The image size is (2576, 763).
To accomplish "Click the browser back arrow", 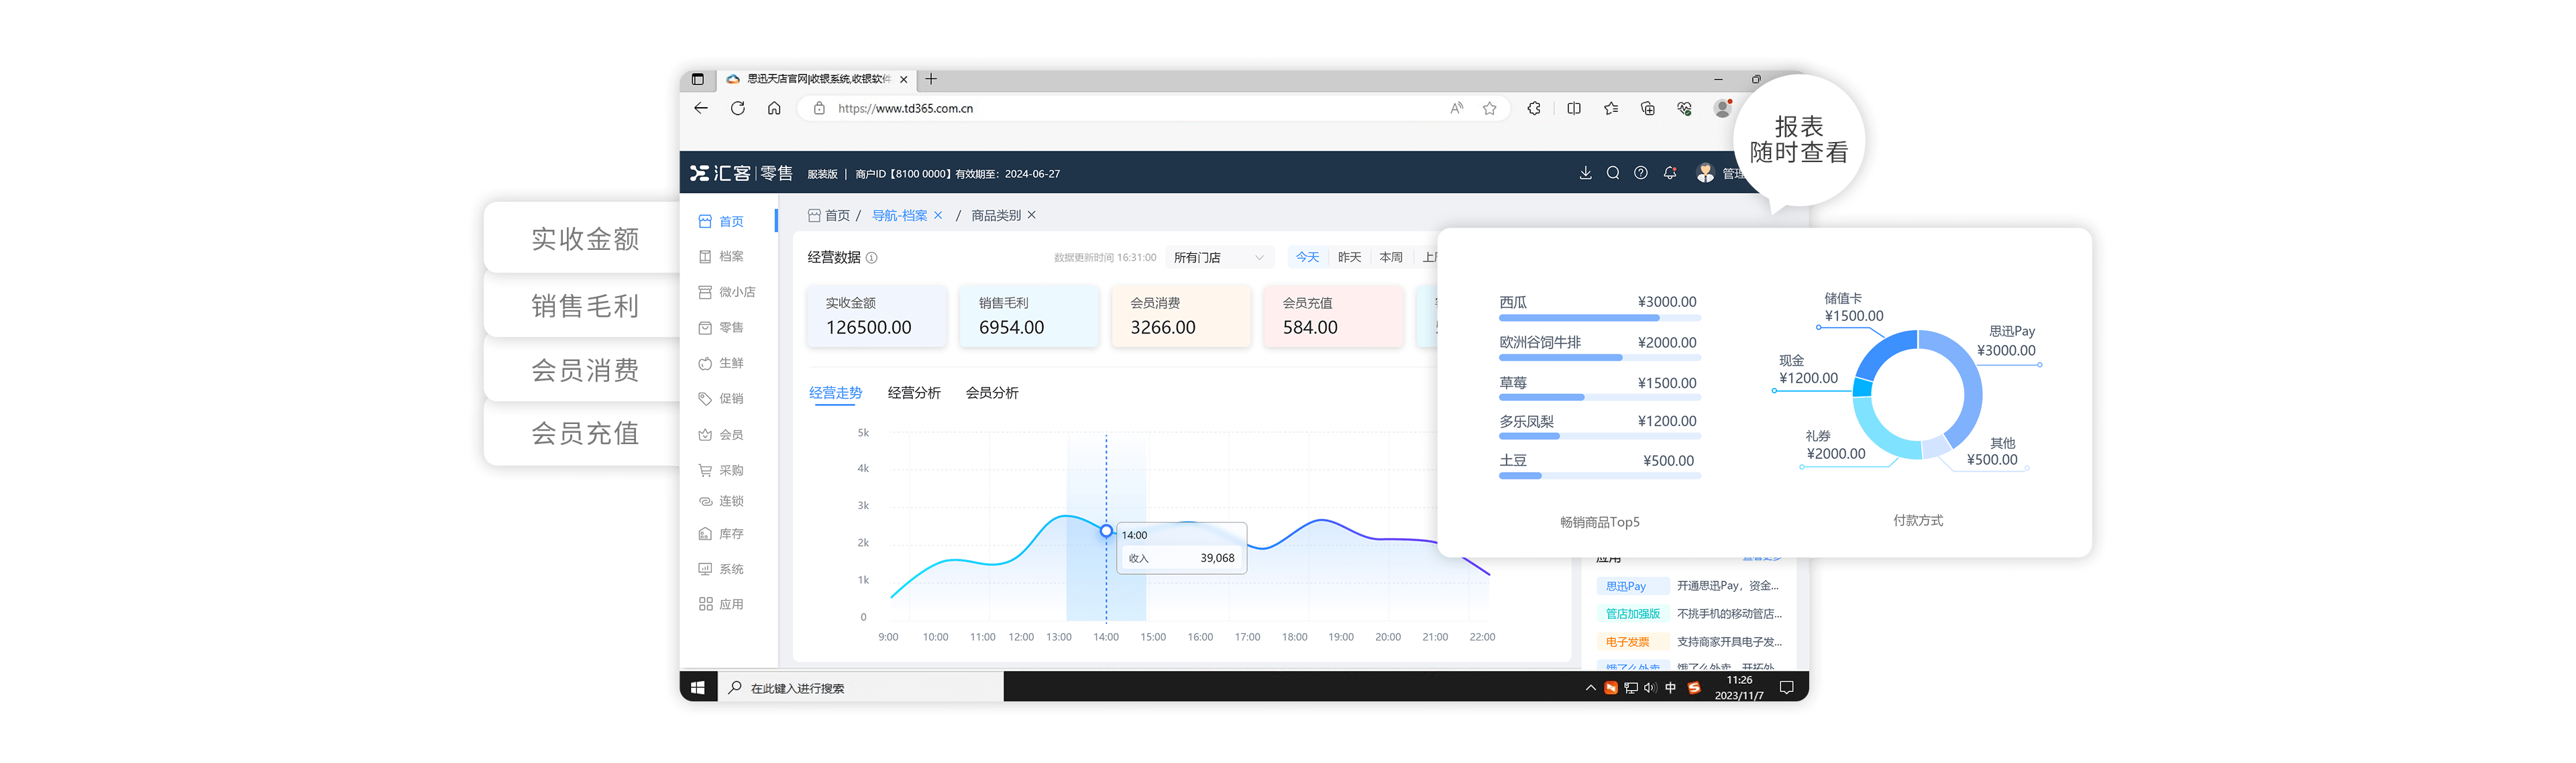I will point(701,108).
